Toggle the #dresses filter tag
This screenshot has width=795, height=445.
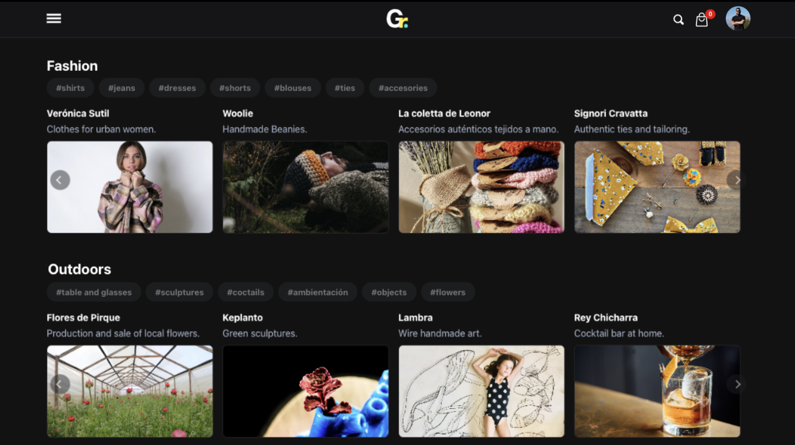[x=177, y=88]
